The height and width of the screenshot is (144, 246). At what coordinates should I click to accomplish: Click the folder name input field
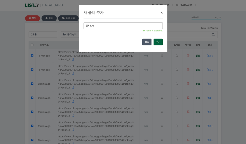click(x=123, y=26)
